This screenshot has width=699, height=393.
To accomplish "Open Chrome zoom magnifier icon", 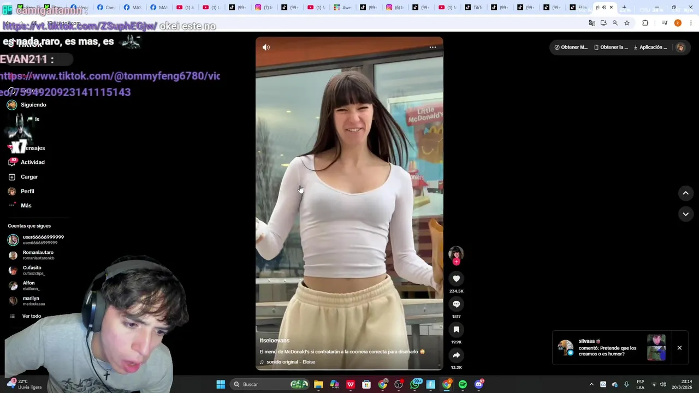I will [615, 23].
